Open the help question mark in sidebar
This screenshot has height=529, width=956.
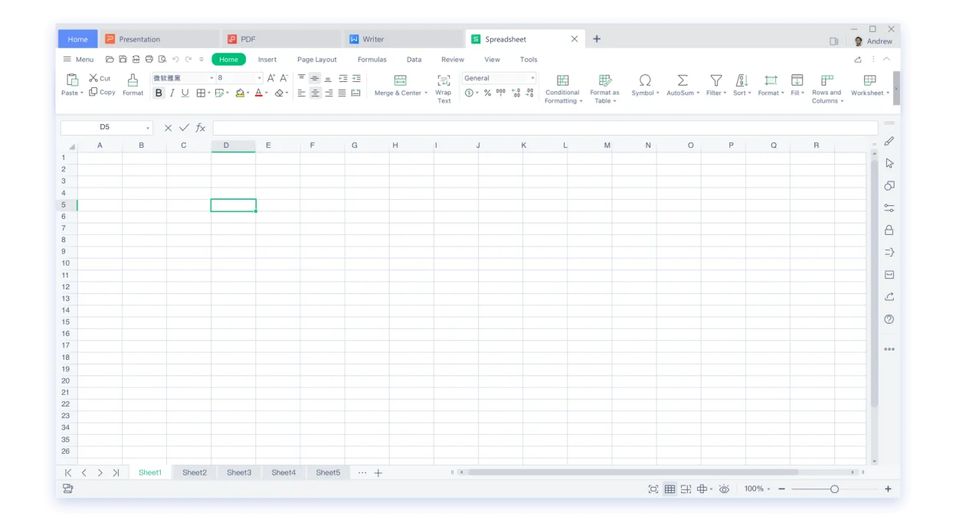[x=889, y=319]
